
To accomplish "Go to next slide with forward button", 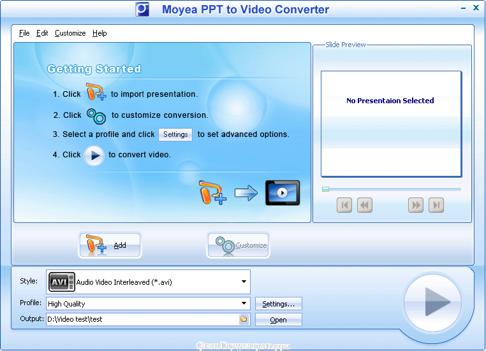I will pos(416,205).
